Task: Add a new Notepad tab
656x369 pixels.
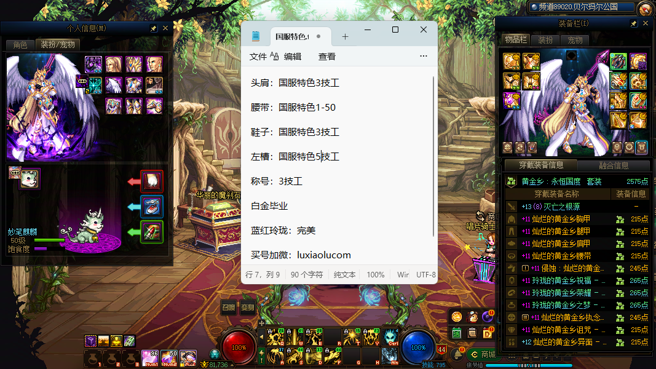Action: tap(345, 36)
